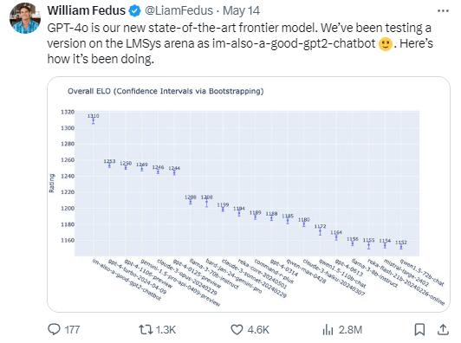461x343 pixels.
Task: Click the 1.3K reposts count
Action: [x=166, y=329]
